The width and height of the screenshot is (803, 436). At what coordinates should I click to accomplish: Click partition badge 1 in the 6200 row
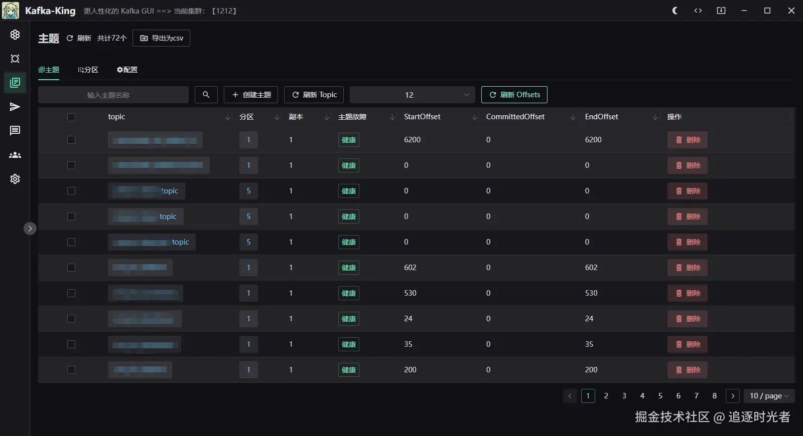tap(248, 140)
